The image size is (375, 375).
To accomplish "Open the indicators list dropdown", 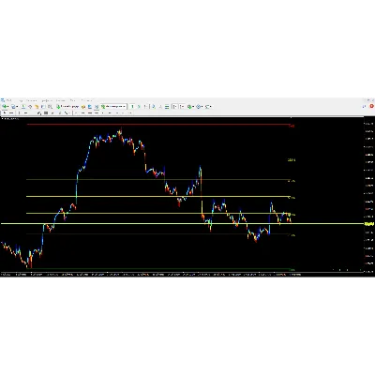I will (190, 107).
